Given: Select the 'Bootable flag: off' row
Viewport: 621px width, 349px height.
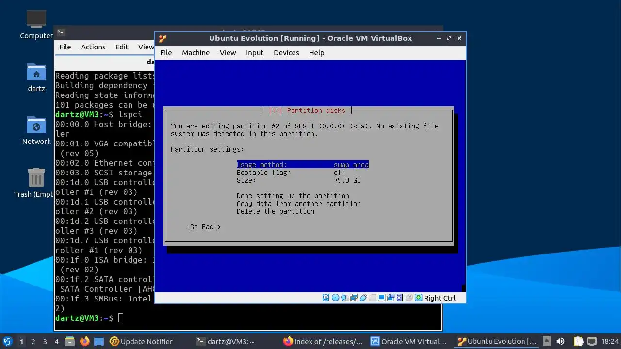Looking at the screenshot, I should (291, 173).
